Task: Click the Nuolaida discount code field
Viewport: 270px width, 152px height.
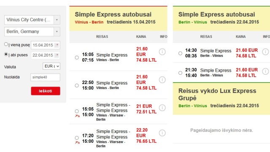Action: click(45, 77)
